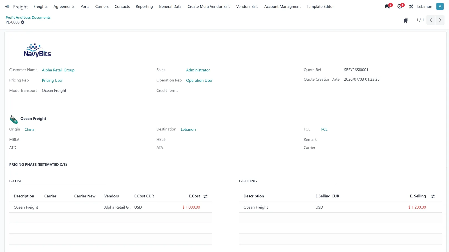Open the China origin link
The image size is (449, 252).
(x=29, y=129)
